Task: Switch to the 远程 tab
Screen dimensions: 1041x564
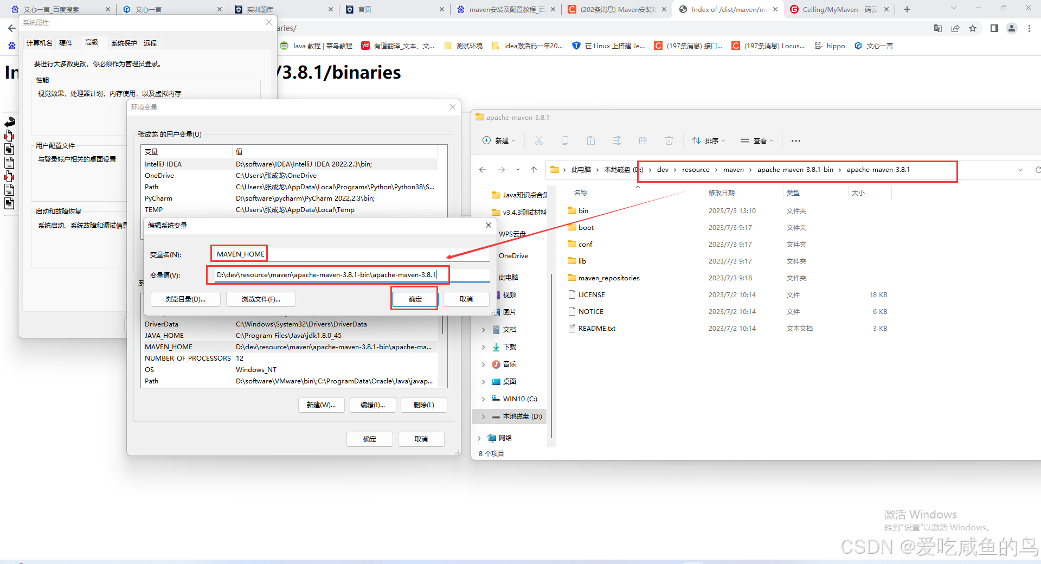Action: tap(150, 43)
